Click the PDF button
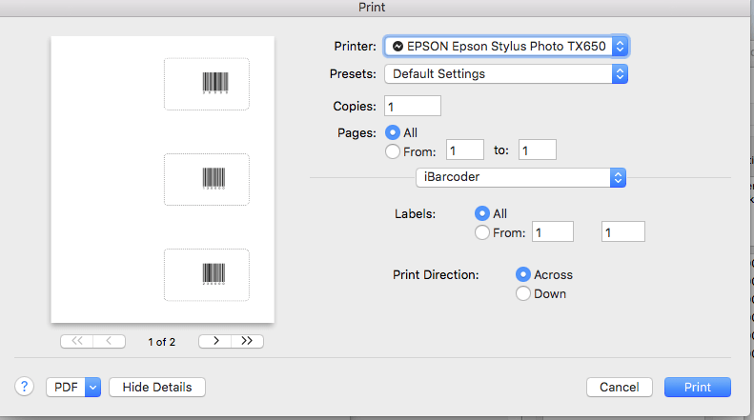Viewport: 754px width, 420px height. point(66,388)
